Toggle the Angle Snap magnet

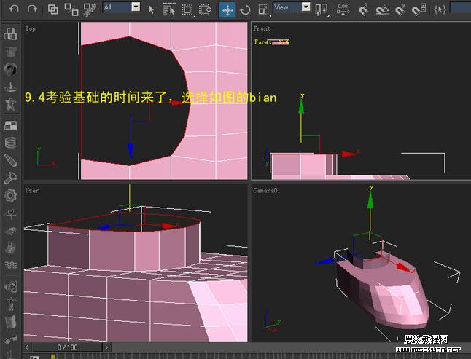pyautogui.click(x=382, y=10)
